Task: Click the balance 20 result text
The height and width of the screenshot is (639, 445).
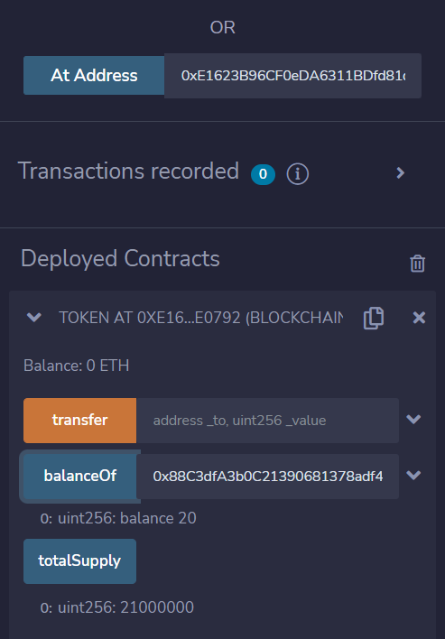Action: click(118, 518)
